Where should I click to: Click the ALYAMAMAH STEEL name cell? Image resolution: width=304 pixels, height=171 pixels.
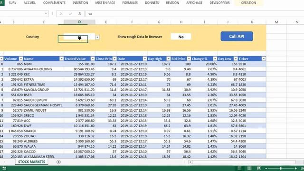point(43,156)
